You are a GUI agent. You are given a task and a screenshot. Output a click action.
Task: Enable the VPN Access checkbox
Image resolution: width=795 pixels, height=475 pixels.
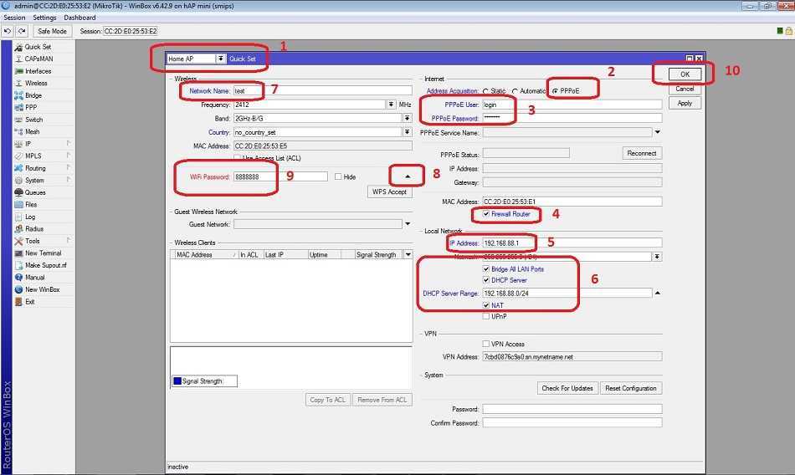point(486,345)
